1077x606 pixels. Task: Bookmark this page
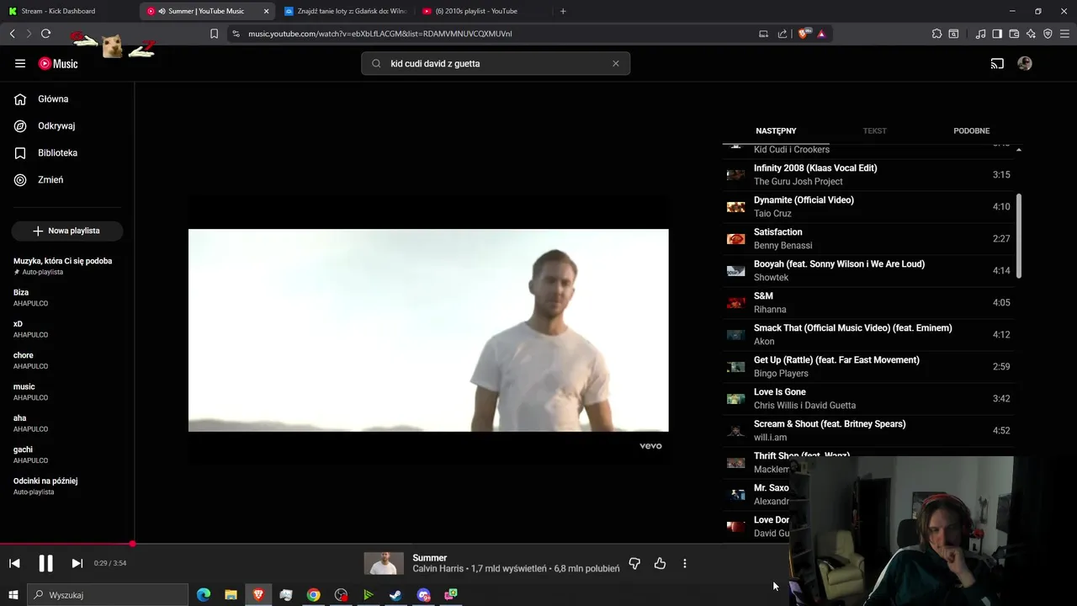pos(214,34)
